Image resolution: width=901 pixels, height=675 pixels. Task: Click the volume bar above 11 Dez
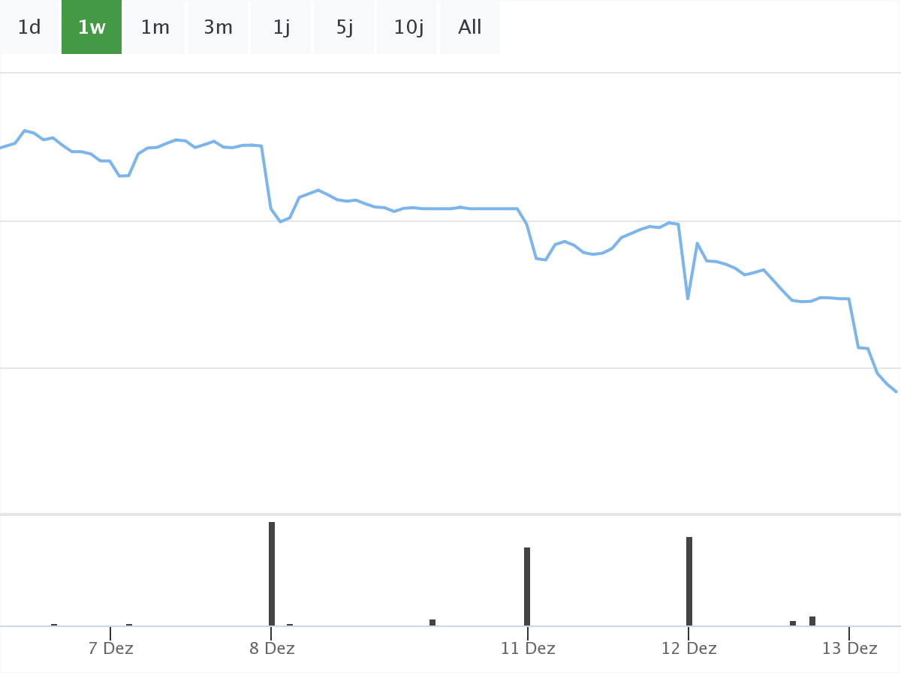click(x=527, y=586)
